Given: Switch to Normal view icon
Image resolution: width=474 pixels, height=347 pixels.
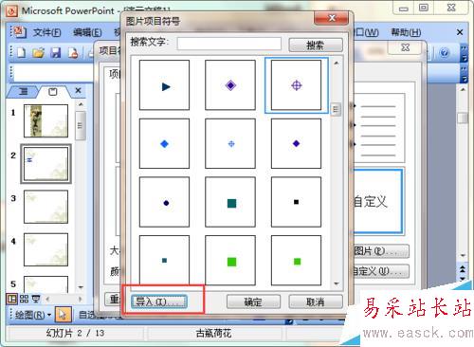Looking at the screenshot, I should [12, 299].
